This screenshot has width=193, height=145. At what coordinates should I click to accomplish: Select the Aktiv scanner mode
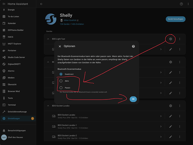tap(61, 81)
